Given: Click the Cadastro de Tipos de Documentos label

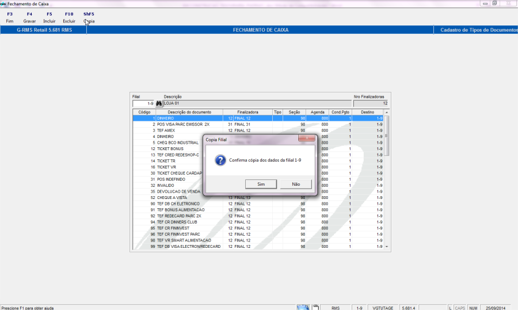Looking at the screenshot, I should [479, 30].
